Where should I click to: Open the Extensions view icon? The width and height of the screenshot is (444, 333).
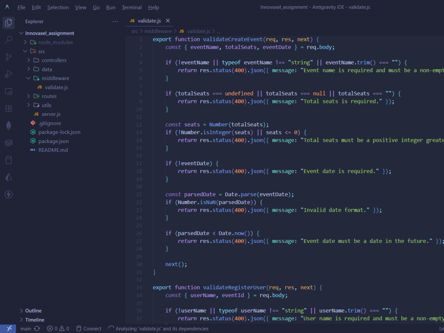[x=8, y=108]
